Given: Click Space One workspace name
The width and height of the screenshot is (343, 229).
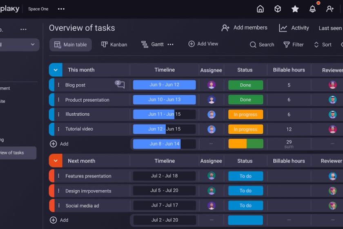Looking at the screenshot, I should 38,9.
